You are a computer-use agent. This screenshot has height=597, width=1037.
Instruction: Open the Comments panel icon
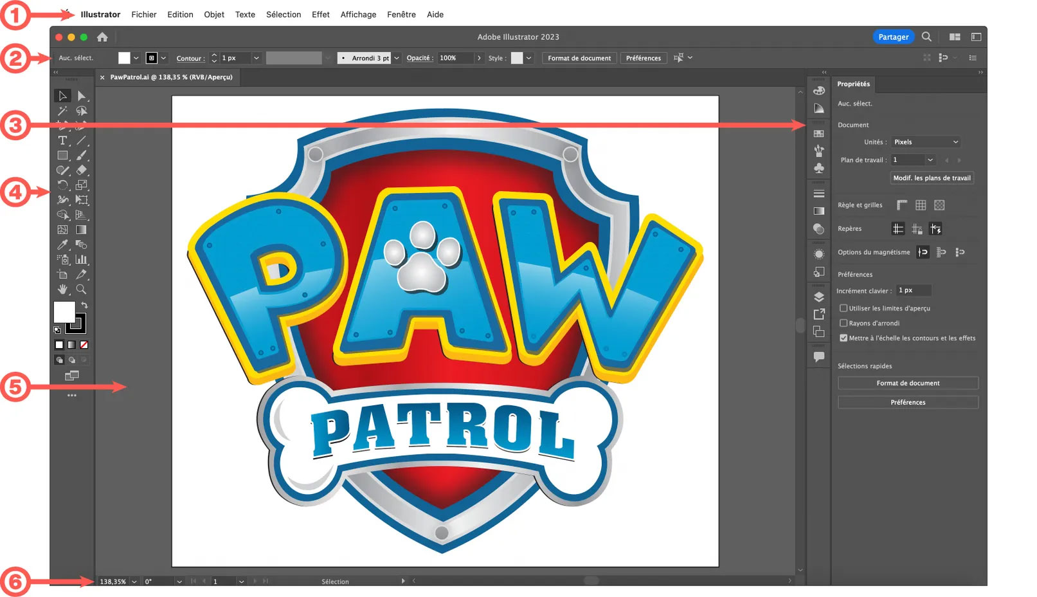click(819, 357)
